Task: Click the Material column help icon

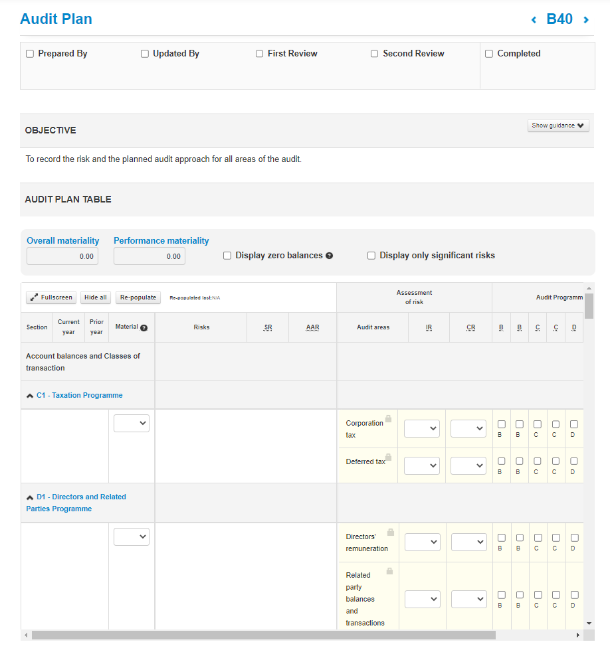Action: (146, 327)
